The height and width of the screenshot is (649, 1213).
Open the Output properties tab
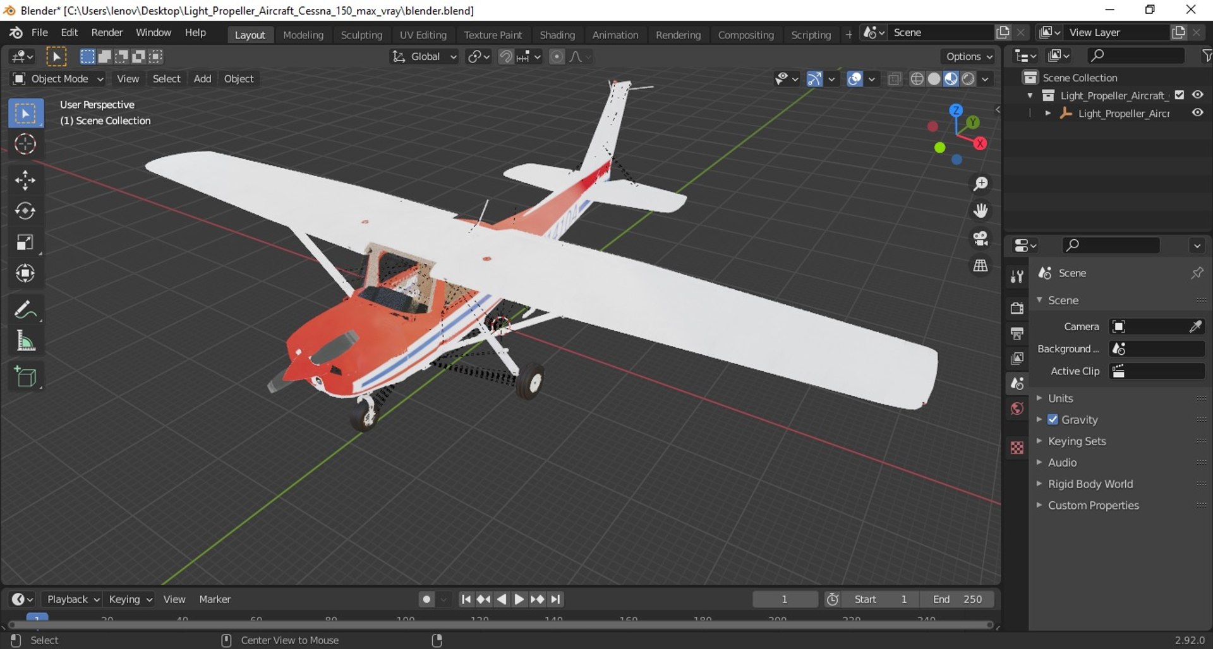[x=1017, y=333]
